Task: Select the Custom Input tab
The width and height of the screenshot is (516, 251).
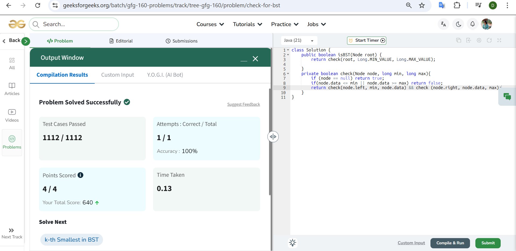Action: [x=117, y=75]
